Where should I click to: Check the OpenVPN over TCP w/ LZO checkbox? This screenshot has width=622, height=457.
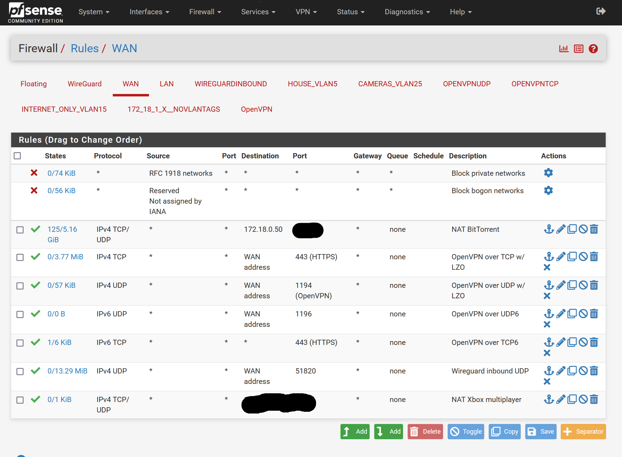pos(20,257)
